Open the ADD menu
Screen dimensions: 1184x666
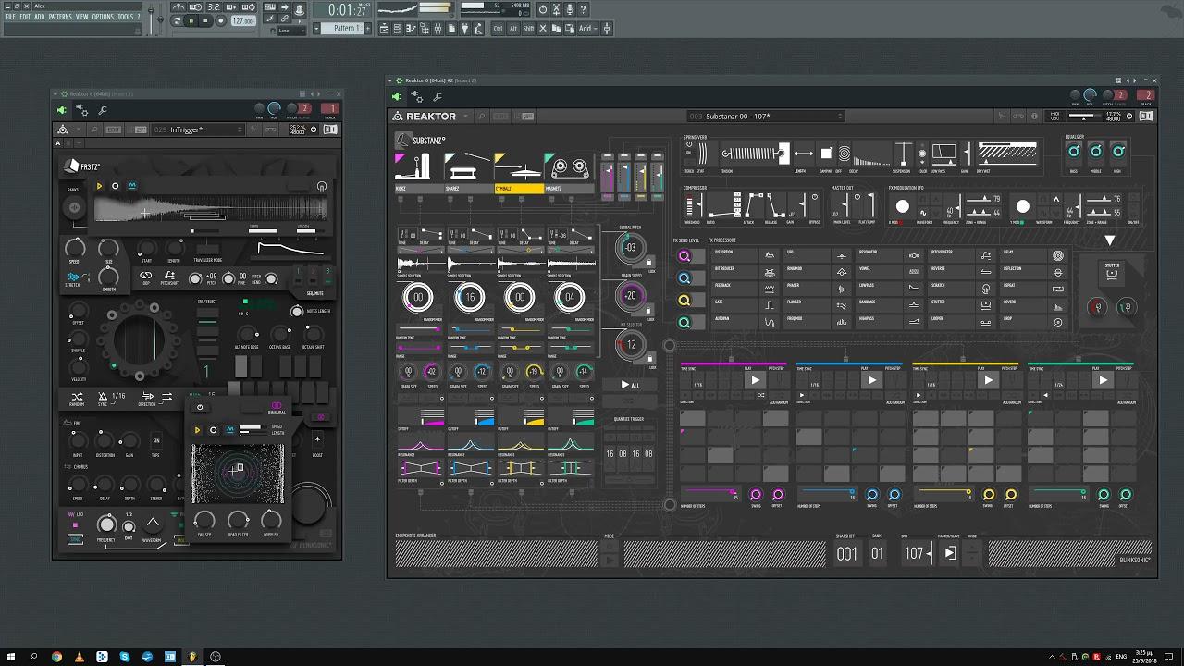(39, 17)
